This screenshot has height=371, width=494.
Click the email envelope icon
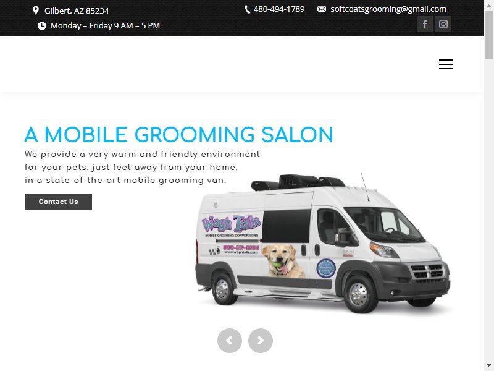(322, 9)
